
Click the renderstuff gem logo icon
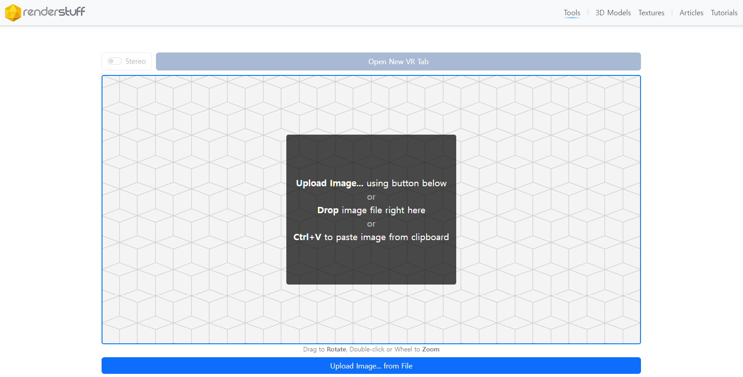pyautogui.click(x=13, y=13)
